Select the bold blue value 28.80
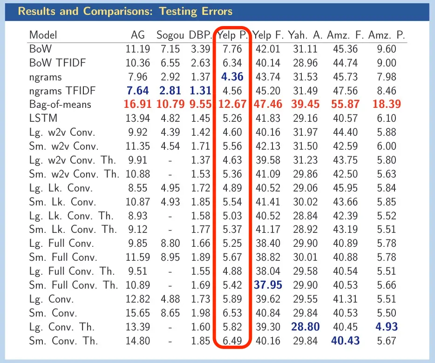Image resolution: width=435 pixels, height=363 pixels. [x=305, y=327]
